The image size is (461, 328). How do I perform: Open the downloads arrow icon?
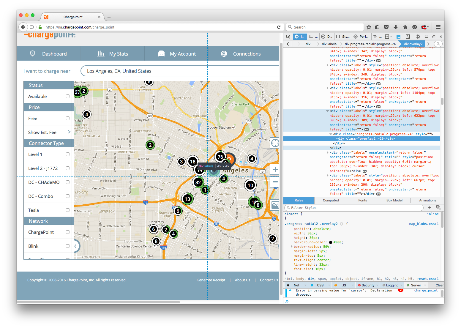pos(396,27)
